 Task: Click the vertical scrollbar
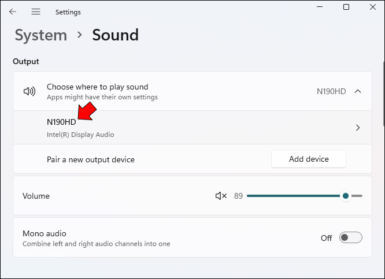tap(383, 92)
